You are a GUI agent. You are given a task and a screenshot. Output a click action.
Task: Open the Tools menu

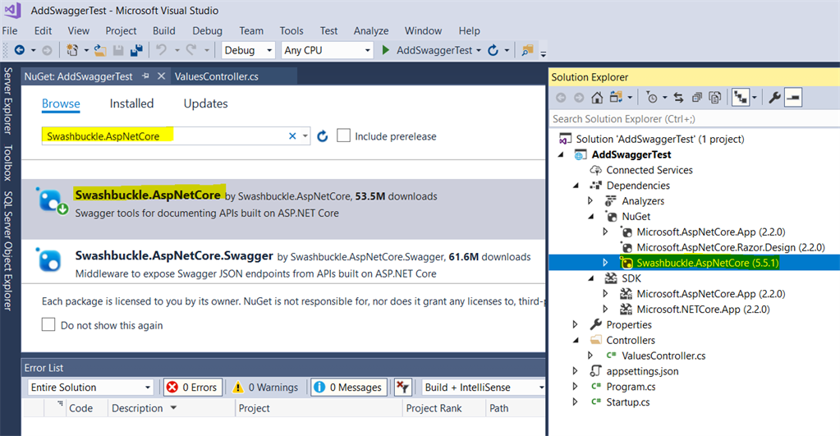click(291, 30)
